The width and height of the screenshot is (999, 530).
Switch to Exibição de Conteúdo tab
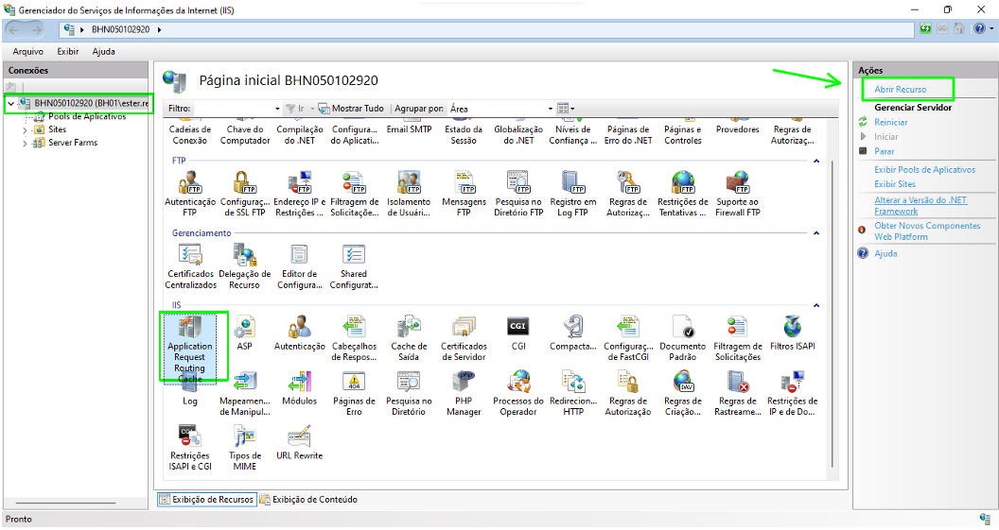tap(309, 500)
